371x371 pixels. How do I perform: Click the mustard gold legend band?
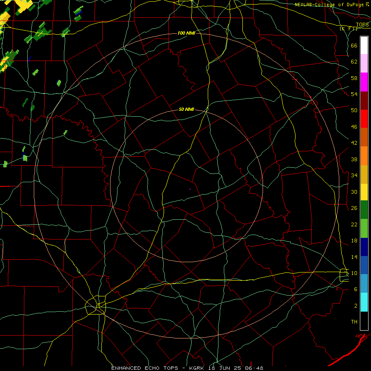(x=364, y=174)
